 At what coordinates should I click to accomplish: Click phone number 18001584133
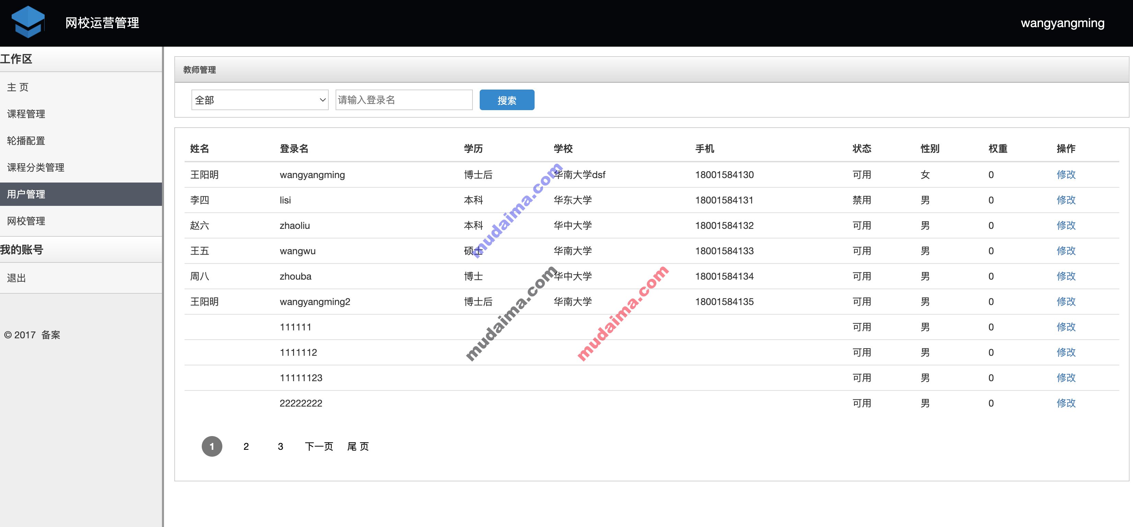[x=724, y=251]
